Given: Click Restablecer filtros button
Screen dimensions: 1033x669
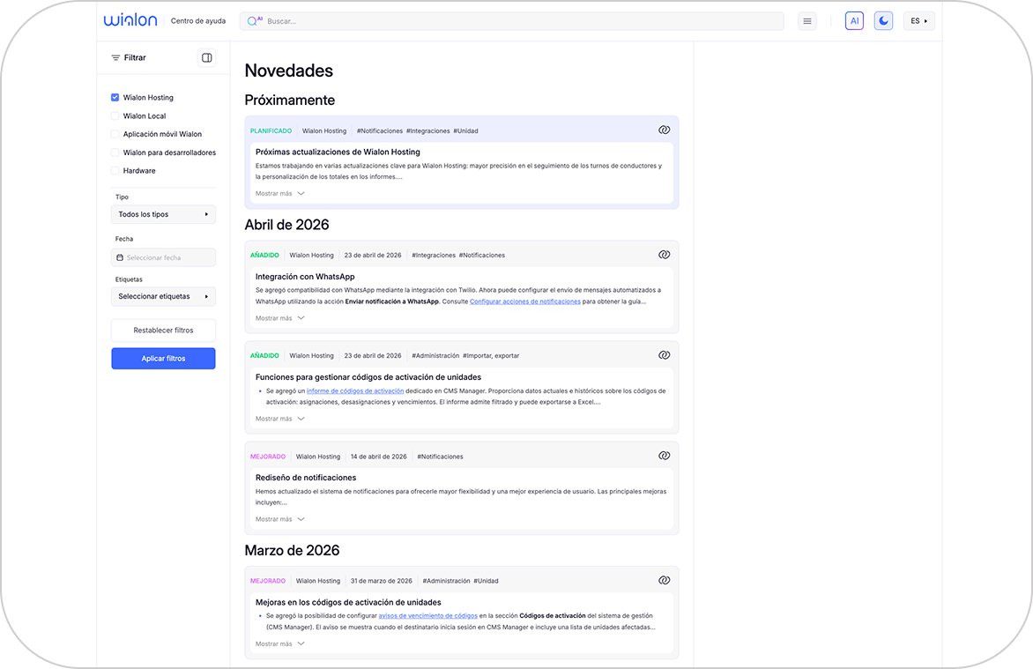Looking at the screenshot, I should (163, 331).
